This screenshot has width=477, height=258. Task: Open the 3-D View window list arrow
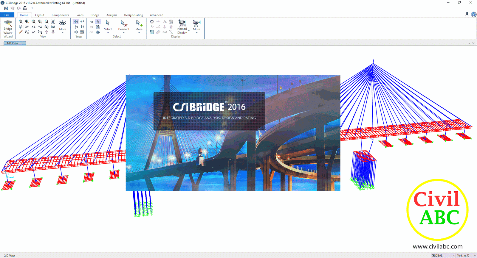(469, 43)
